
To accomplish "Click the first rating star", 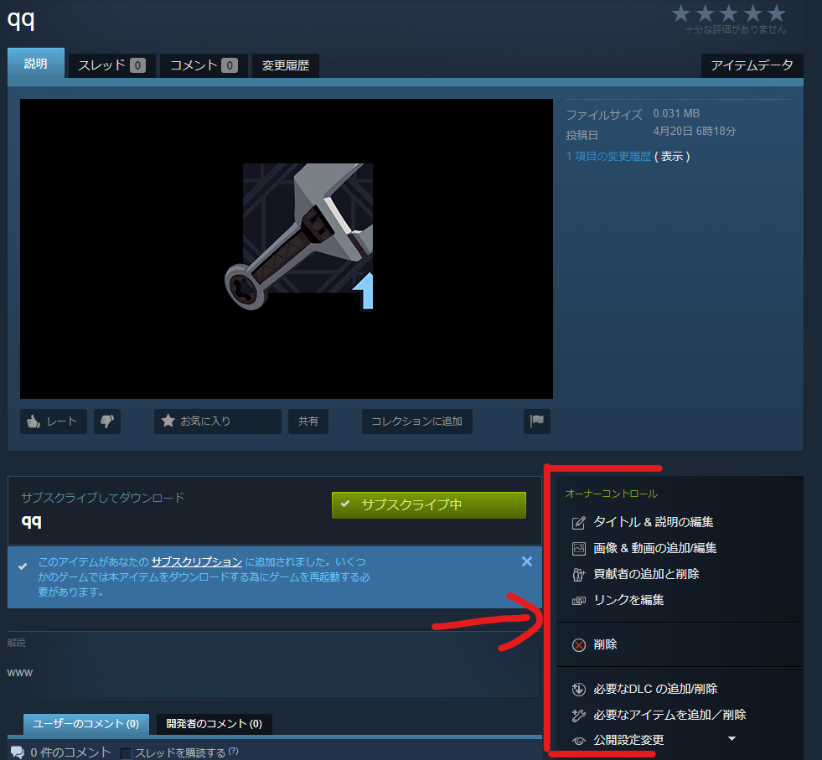I will (681, 13).
